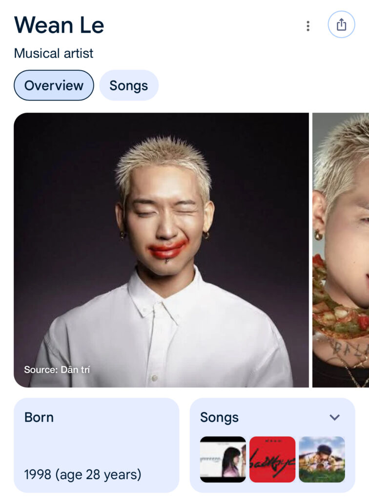The width and height of the screenshot is (369, 500).
Task: Open the main portrait with white shirt
Action: [161, 250]
